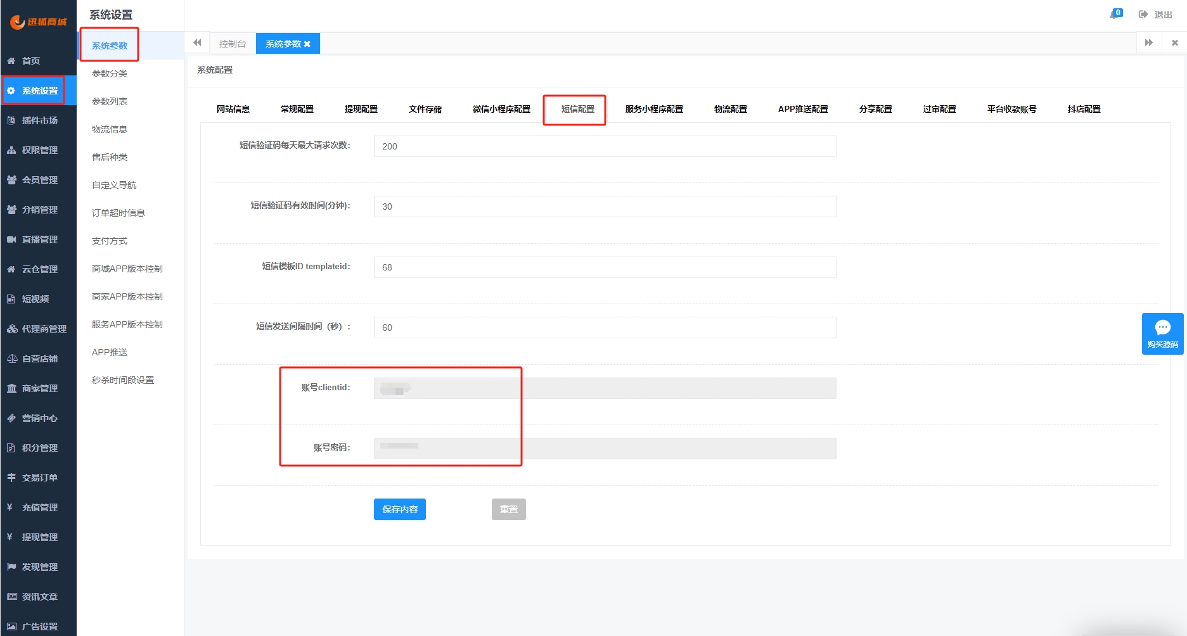Click the home icon beside 首页
Viewport: 1187px width, 636px height.
click(11, 61)
